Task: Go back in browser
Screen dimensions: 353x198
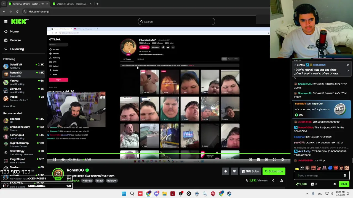Action: pos(4,12)
